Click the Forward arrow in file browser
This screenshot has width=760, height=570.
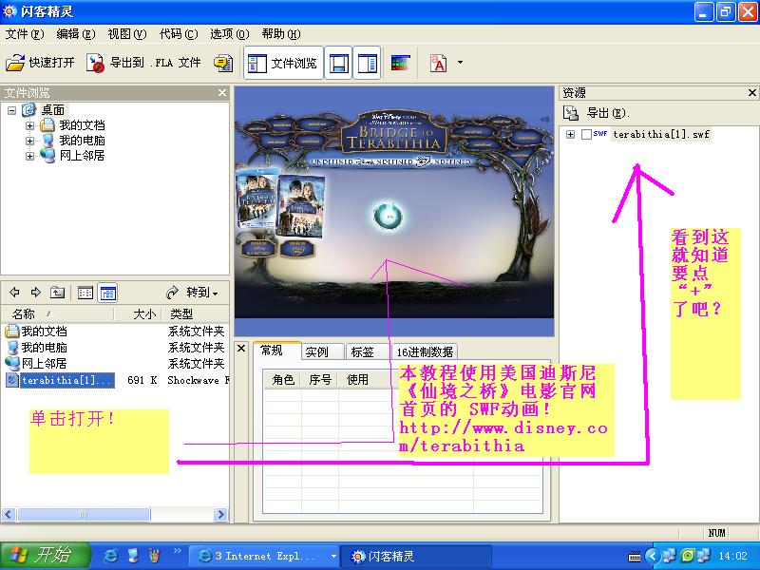click(x=36, y=293)
